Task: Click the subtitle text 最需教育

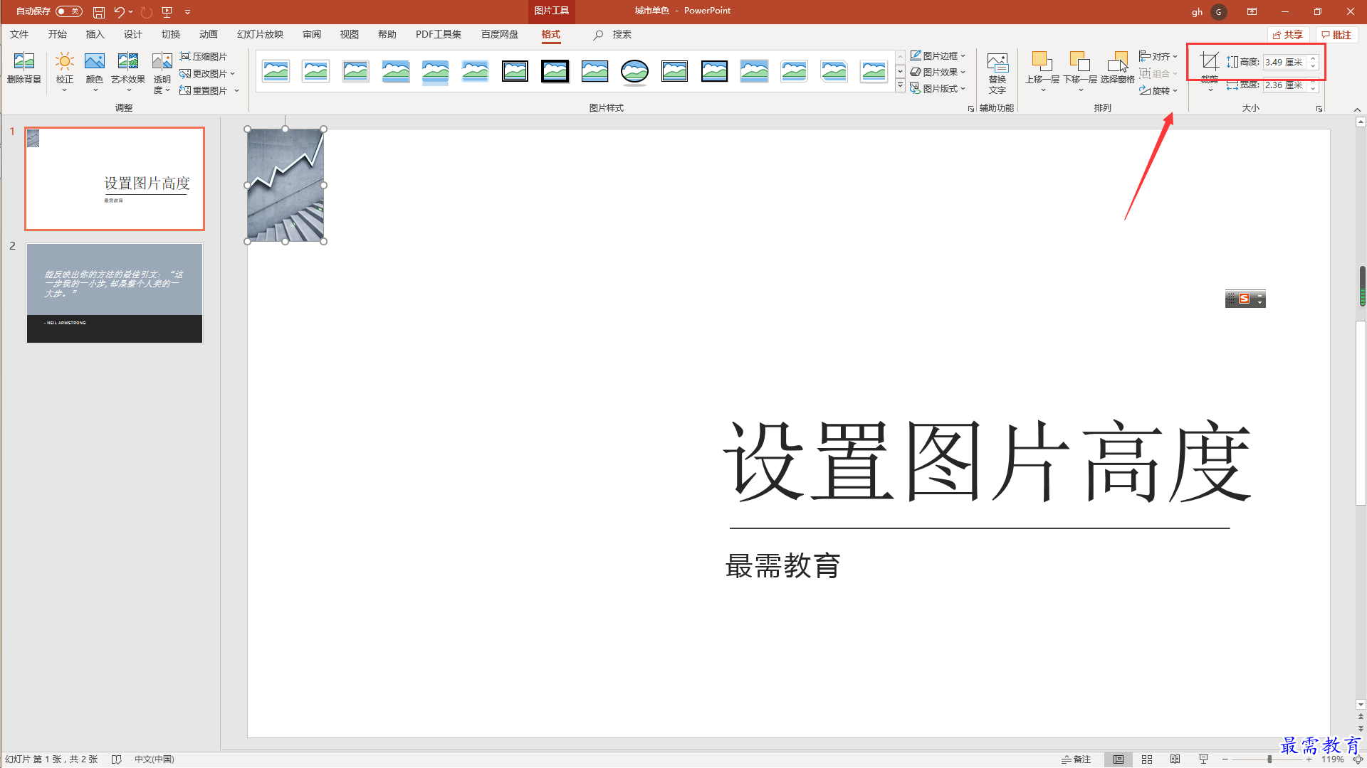Action: click(782, 566)
